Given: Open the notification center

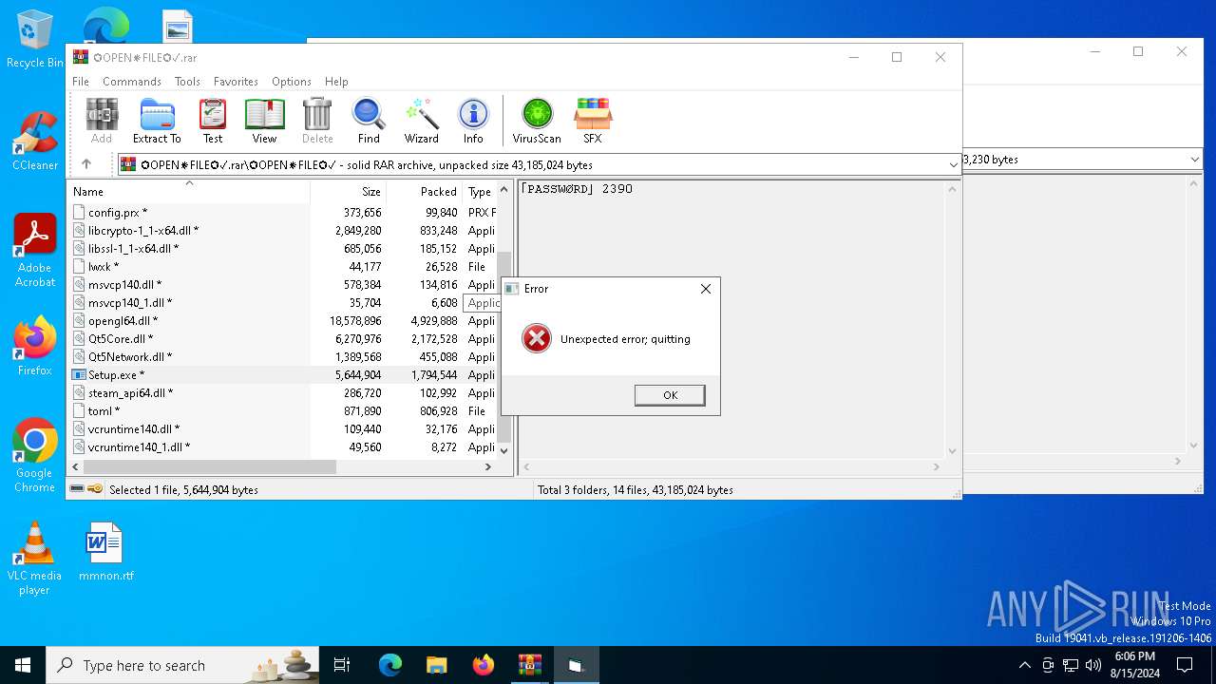Looking at the screenshot, I should click(x=1185, y=665).
